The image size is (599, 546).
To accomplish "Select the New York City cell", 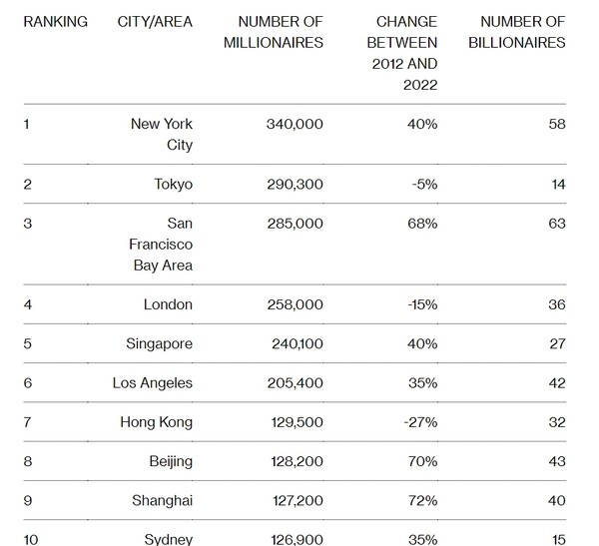I will pyautogui.click(x=162, y=135).
